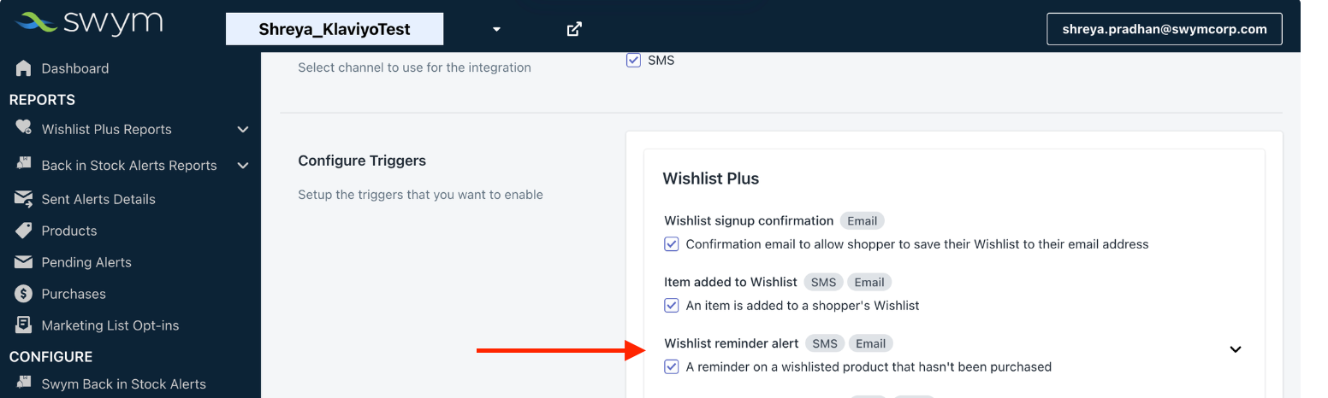This screenshot has width=1328, height=398.
Task: Click SMS tag beside Item added to Wishlist
Action: click(x=823, y=282)
